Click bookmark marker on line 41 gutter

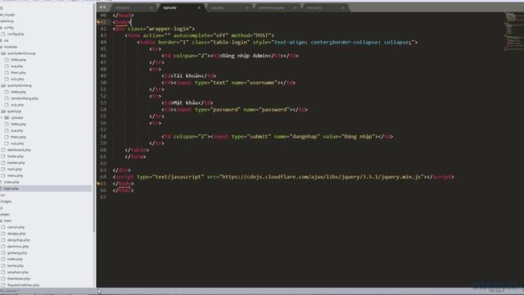coord(98,22)
